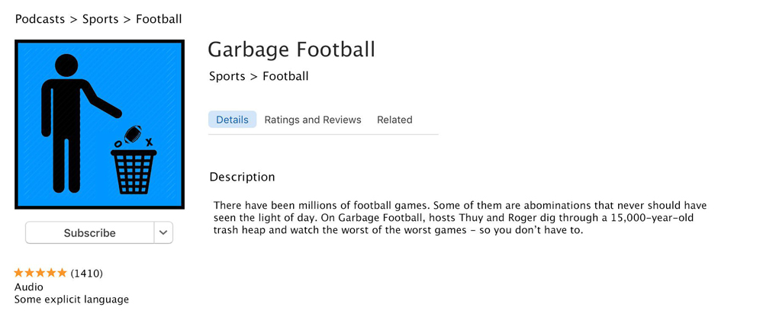Open Football in the top breadcrumb

point(159,19)
